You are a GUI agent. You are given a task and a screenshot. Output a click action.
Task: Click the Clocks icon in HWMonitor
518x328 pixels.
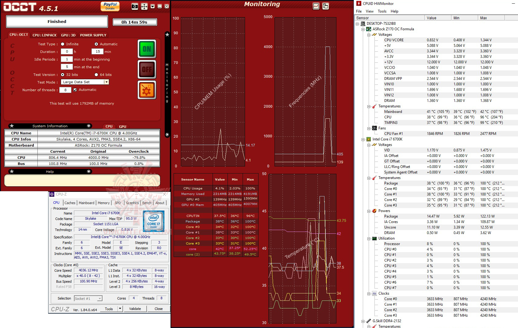[x=374, y=293]
